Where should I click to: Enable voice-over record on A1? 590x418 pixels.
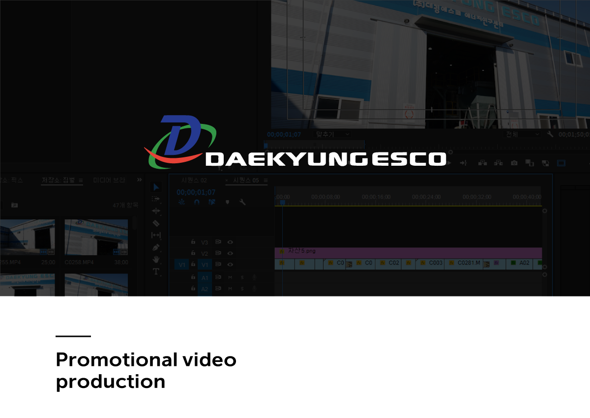pos(254,277)
